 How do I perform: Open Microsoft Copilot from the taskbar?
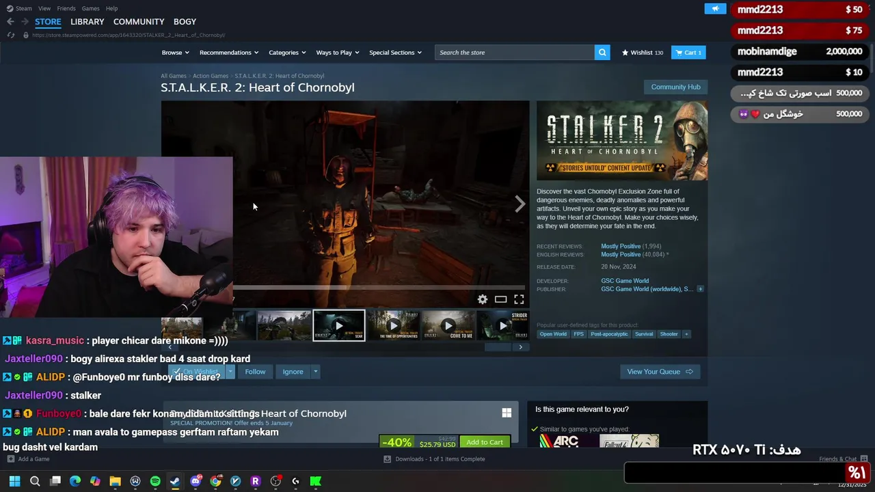pyautogui.click(x=95, y=481)
